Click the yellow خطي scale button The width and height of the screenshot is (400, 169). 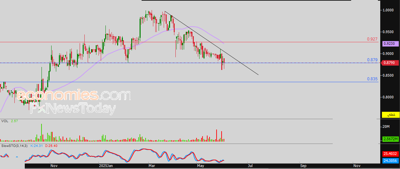coord(391,115)
